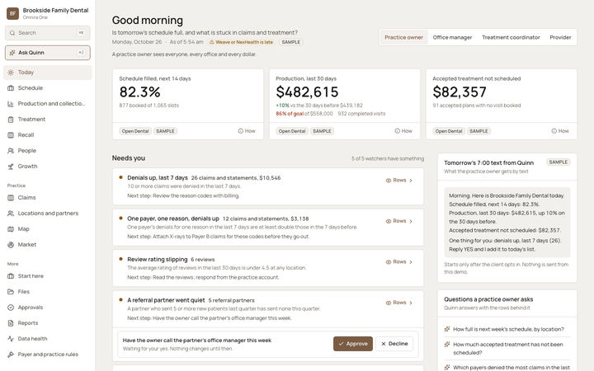The width and height of the screenshot is (594, 371).
Task: Show rows eye icon for Review rating slipping
Action: 389,262
